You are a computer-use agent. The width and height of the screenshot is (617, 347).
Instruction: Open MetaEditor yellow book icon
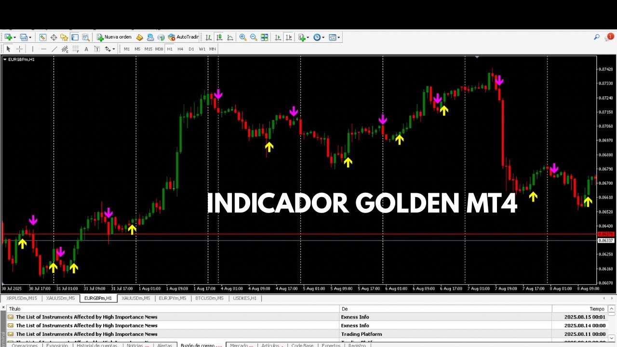pyautogui.click(x=139, y=37)
